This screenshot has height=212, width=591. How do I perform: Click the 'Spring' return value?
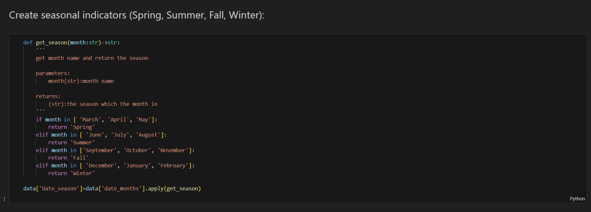pyautogui.click(x=83, y=127)
